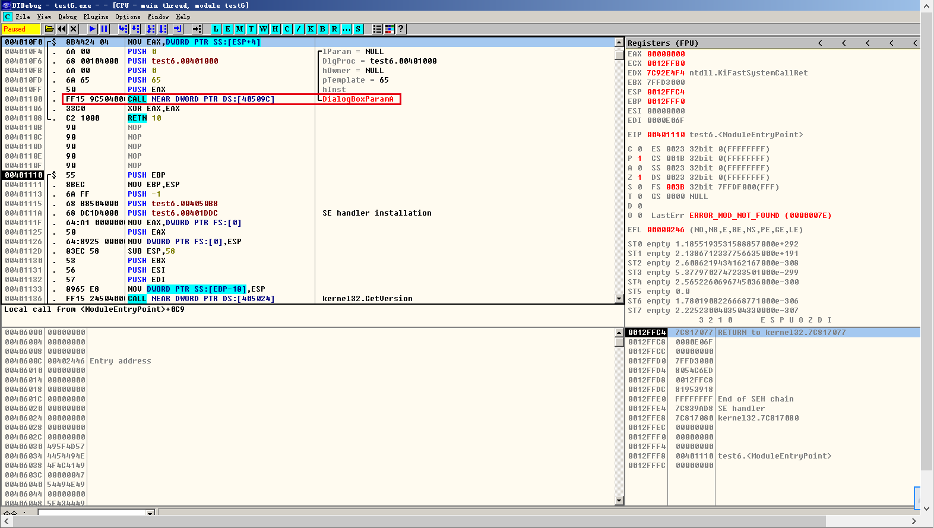
Task: Click the Help question mark icon
Action: tap(401, 29)
